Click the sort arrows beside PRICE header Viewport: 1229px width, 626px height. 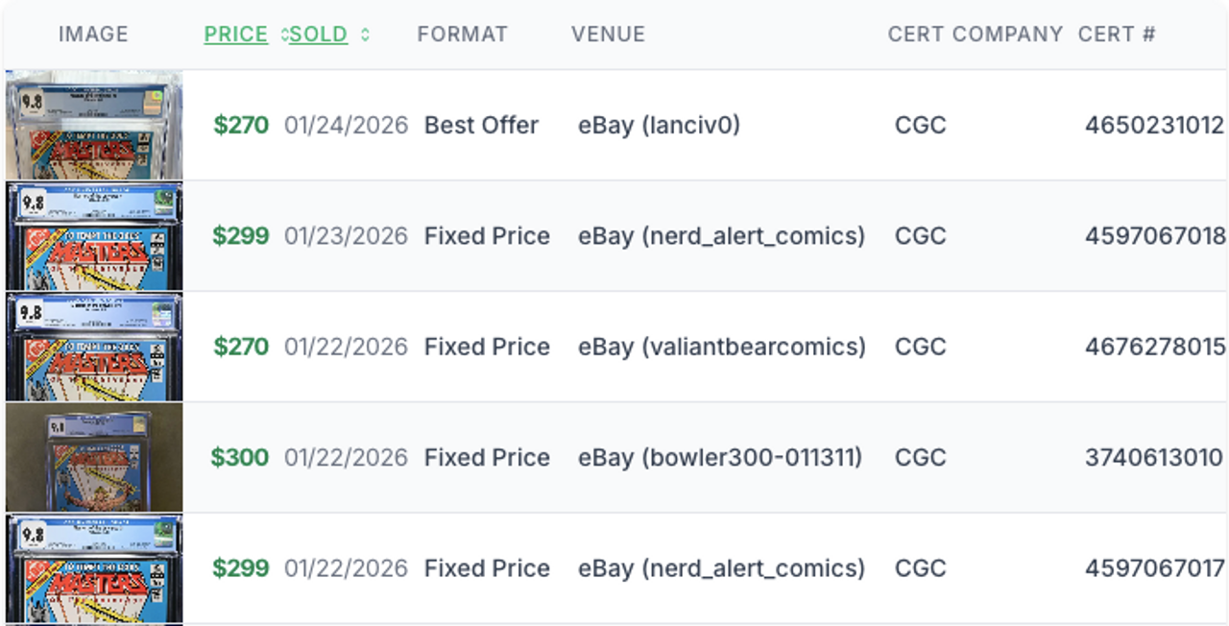tap(284, 35)
